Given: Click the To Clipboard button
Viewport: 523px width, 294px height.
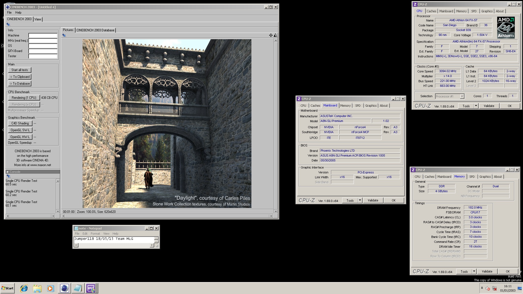Looking at the screenshot, I should (20, 77).
